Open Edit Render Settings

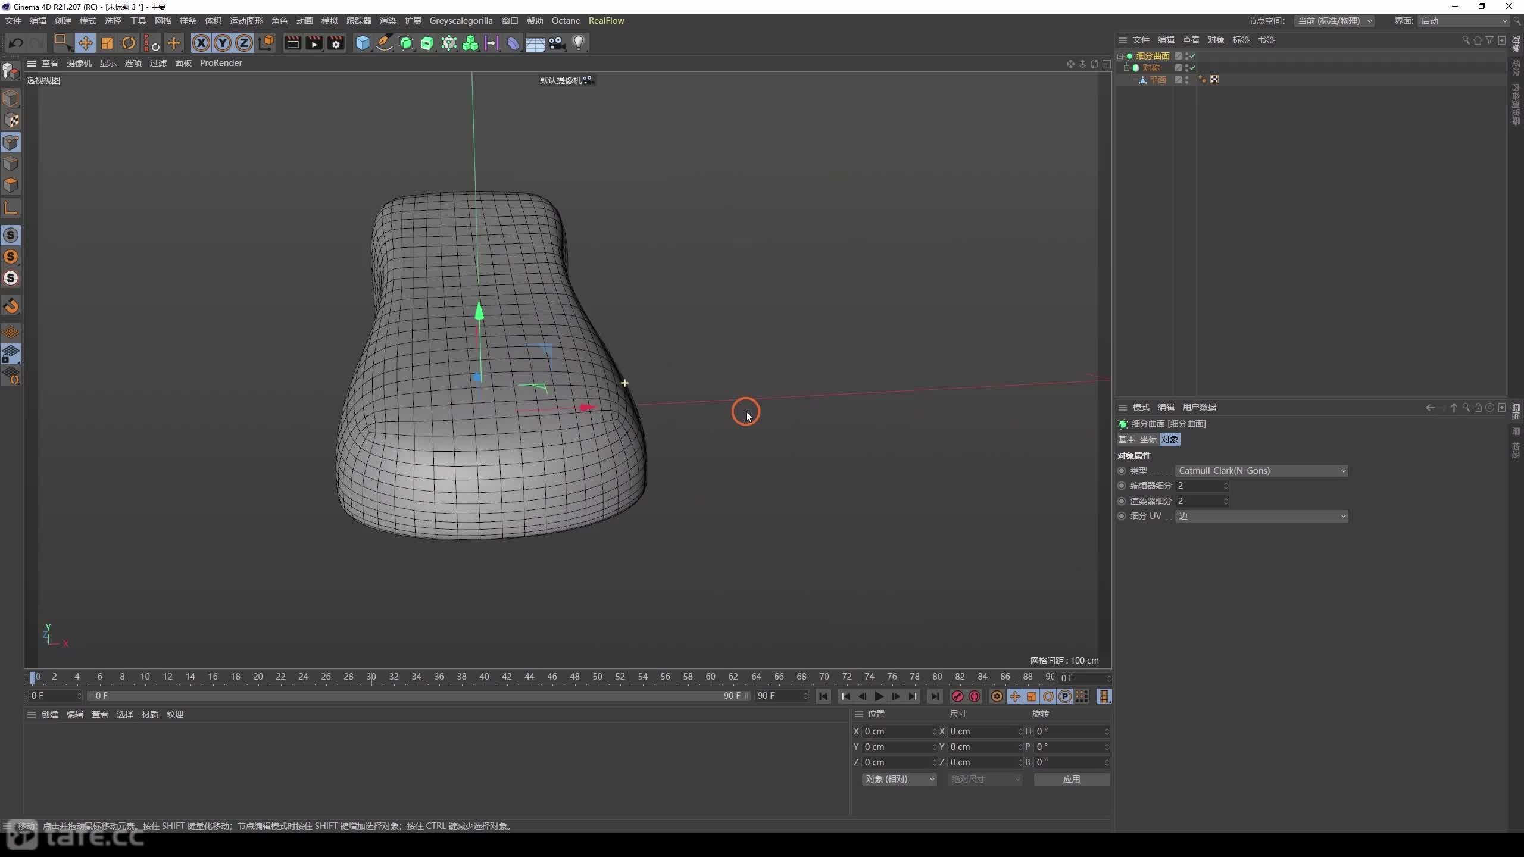(336, 43)
